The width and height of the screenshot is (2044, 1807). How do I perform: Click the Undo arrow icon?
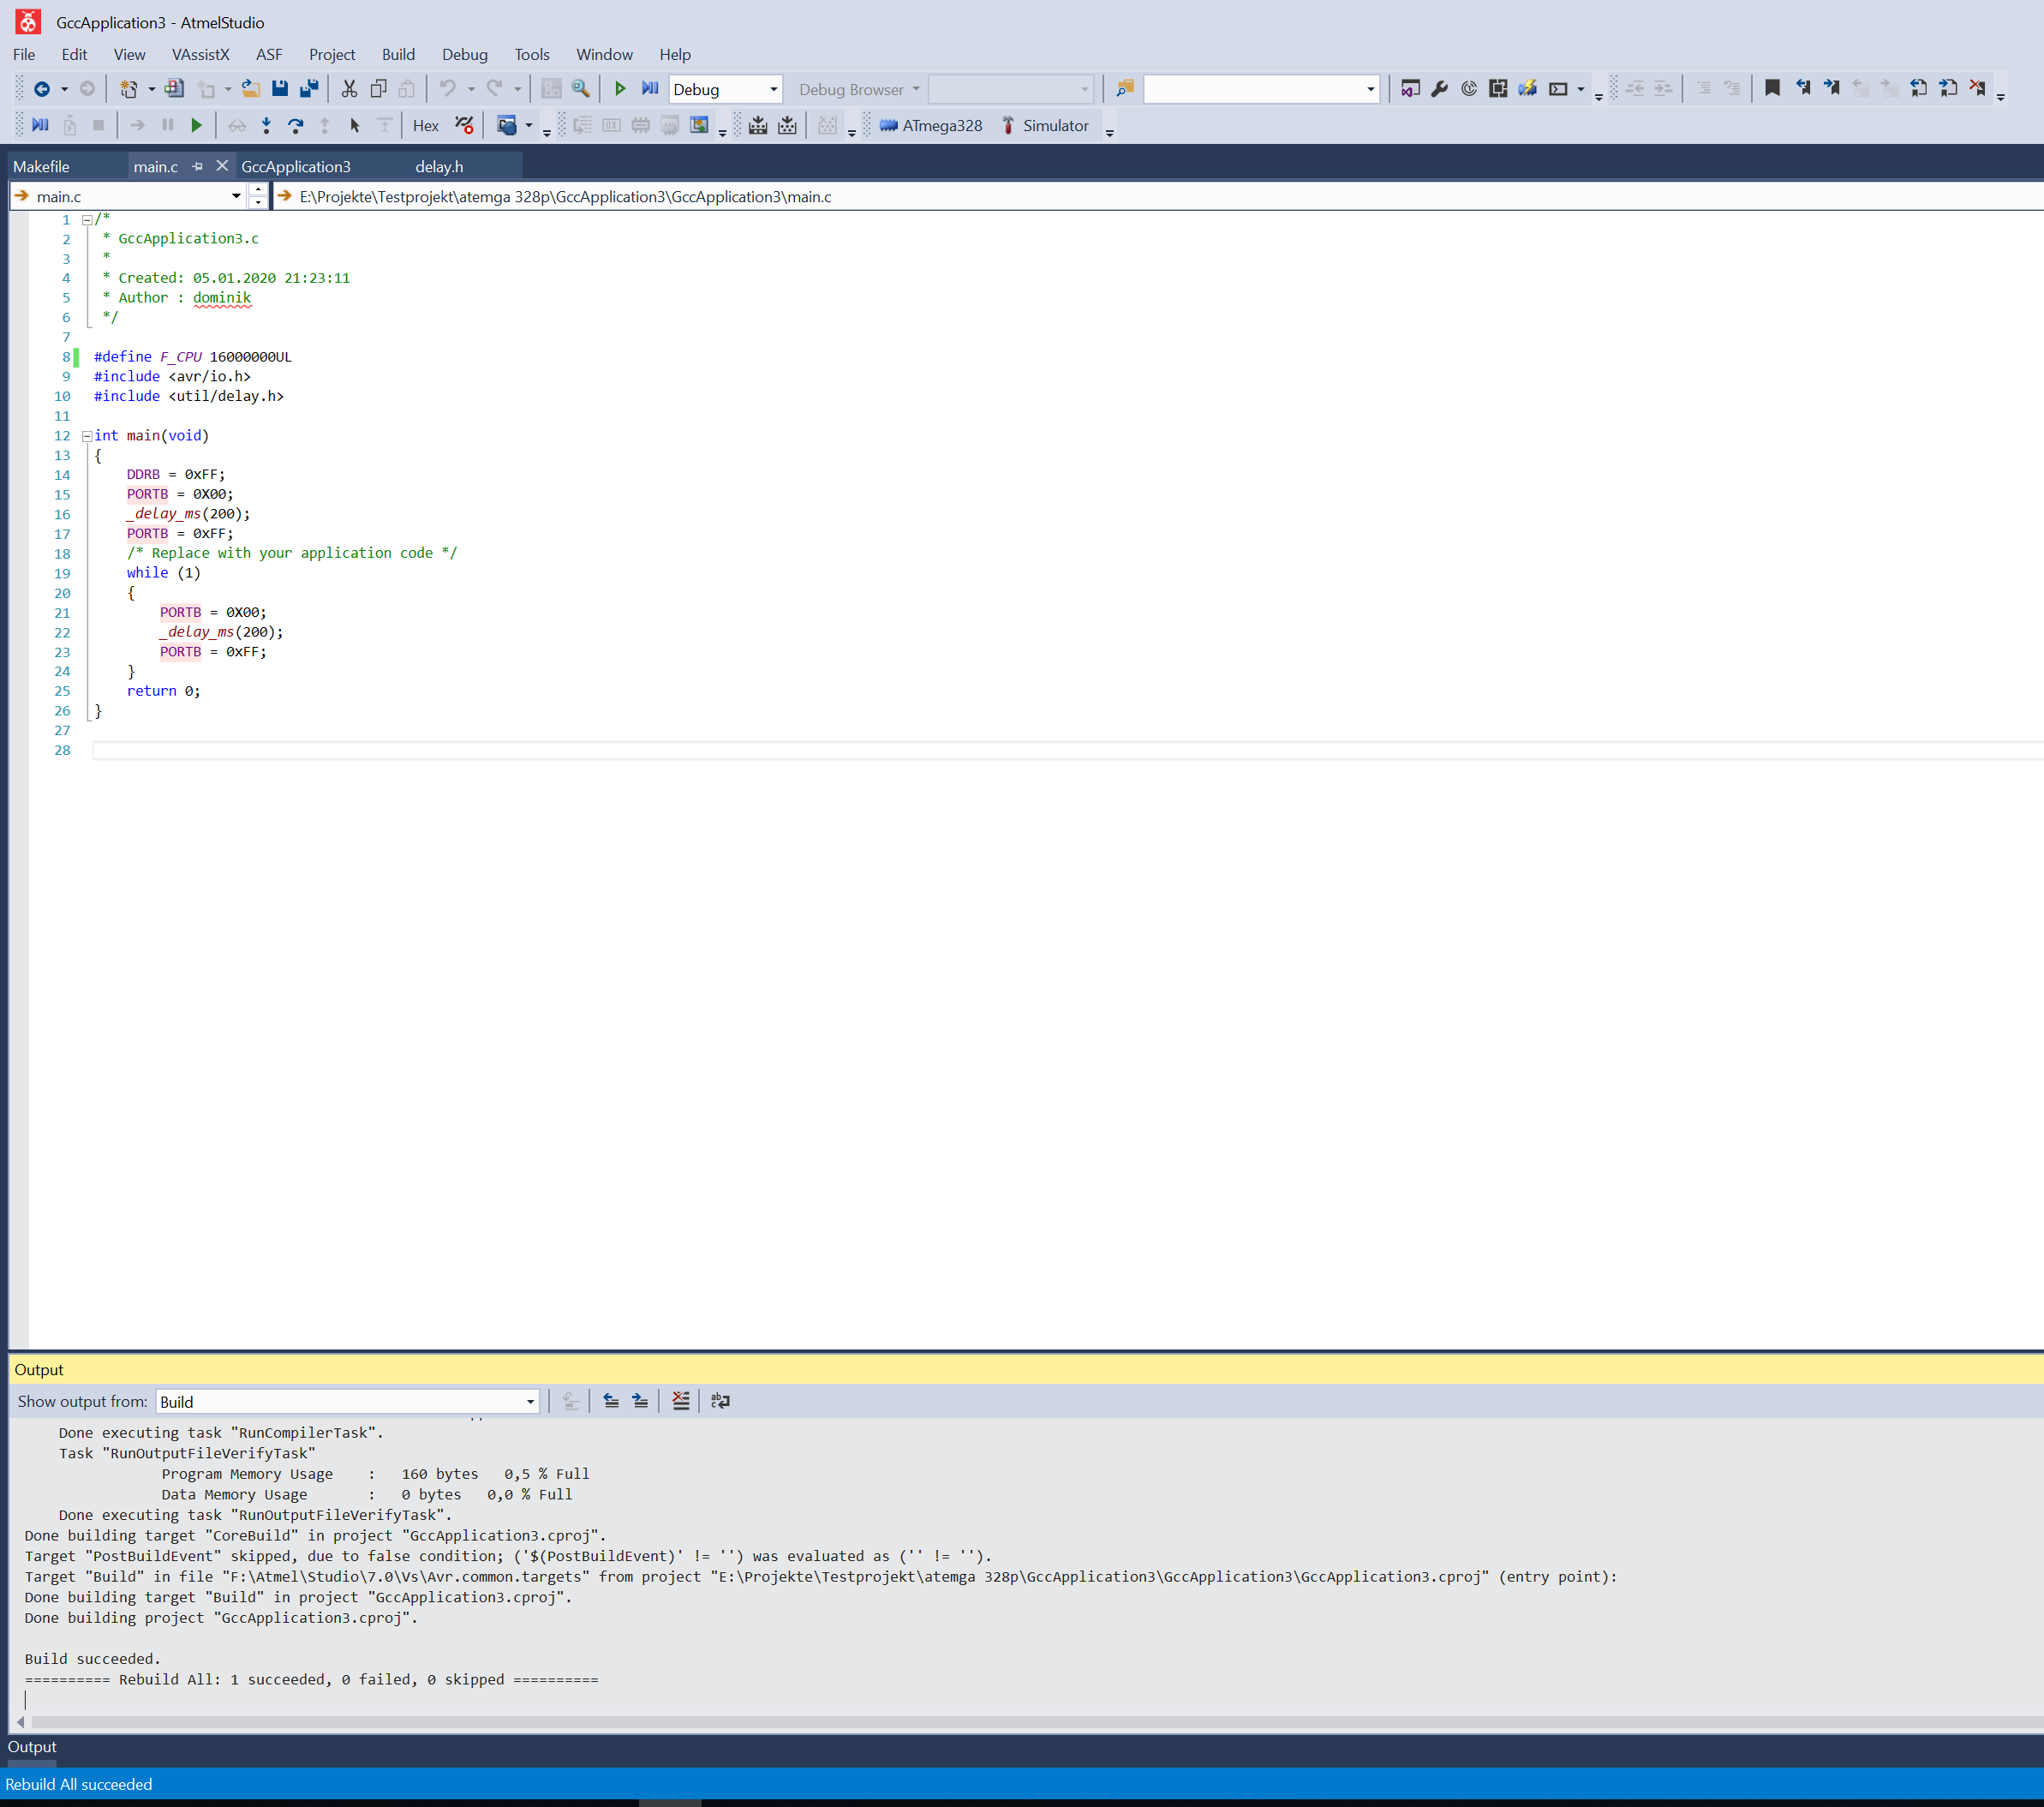click(x=448, y=89)
